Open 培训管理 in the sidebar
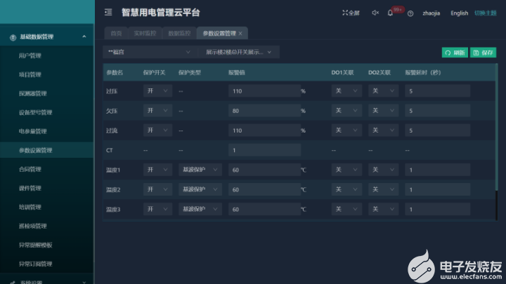This screenshot has width=506, height=284. [30, 207]
